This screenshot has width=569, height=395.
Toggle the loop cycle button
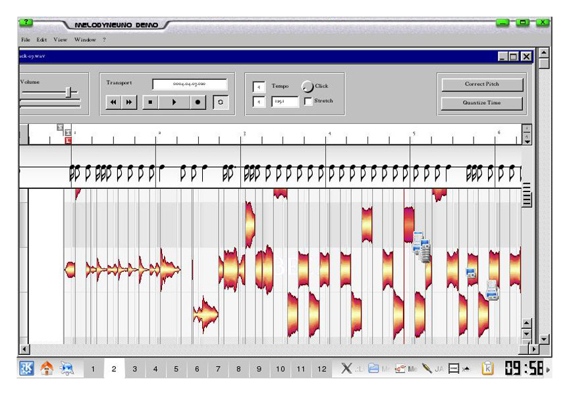pos(220,102)
